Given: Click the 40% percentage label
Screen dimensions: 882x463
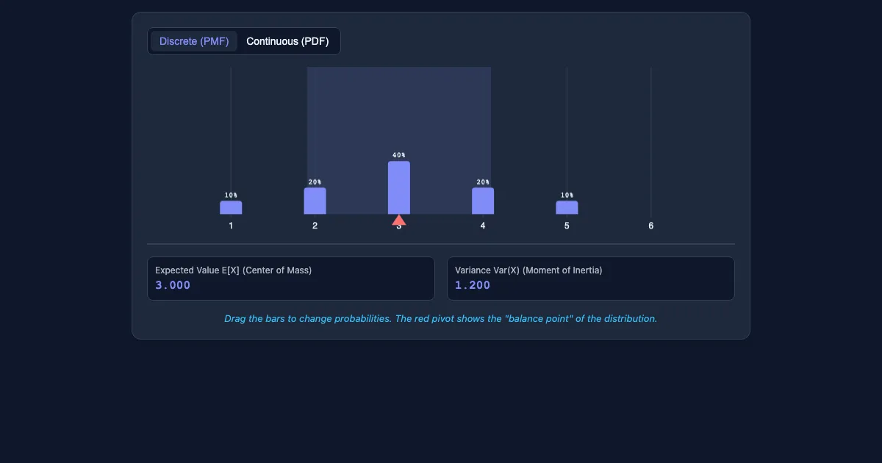Looking at the screenshot, I should (x=399, y=155).
